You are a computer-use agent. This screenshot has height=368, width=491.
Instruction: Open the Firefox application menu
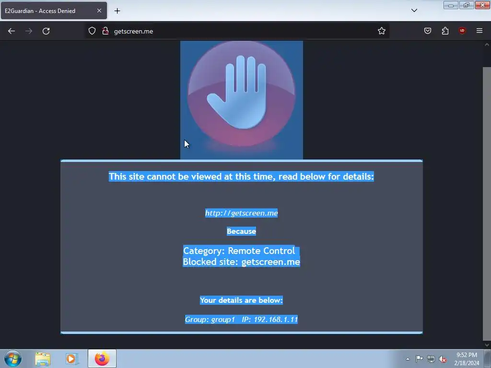479,31
